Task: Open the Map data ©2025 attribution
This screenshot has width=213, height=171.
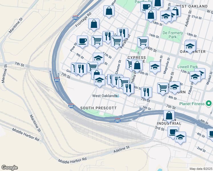Action: tap(201, 169)
